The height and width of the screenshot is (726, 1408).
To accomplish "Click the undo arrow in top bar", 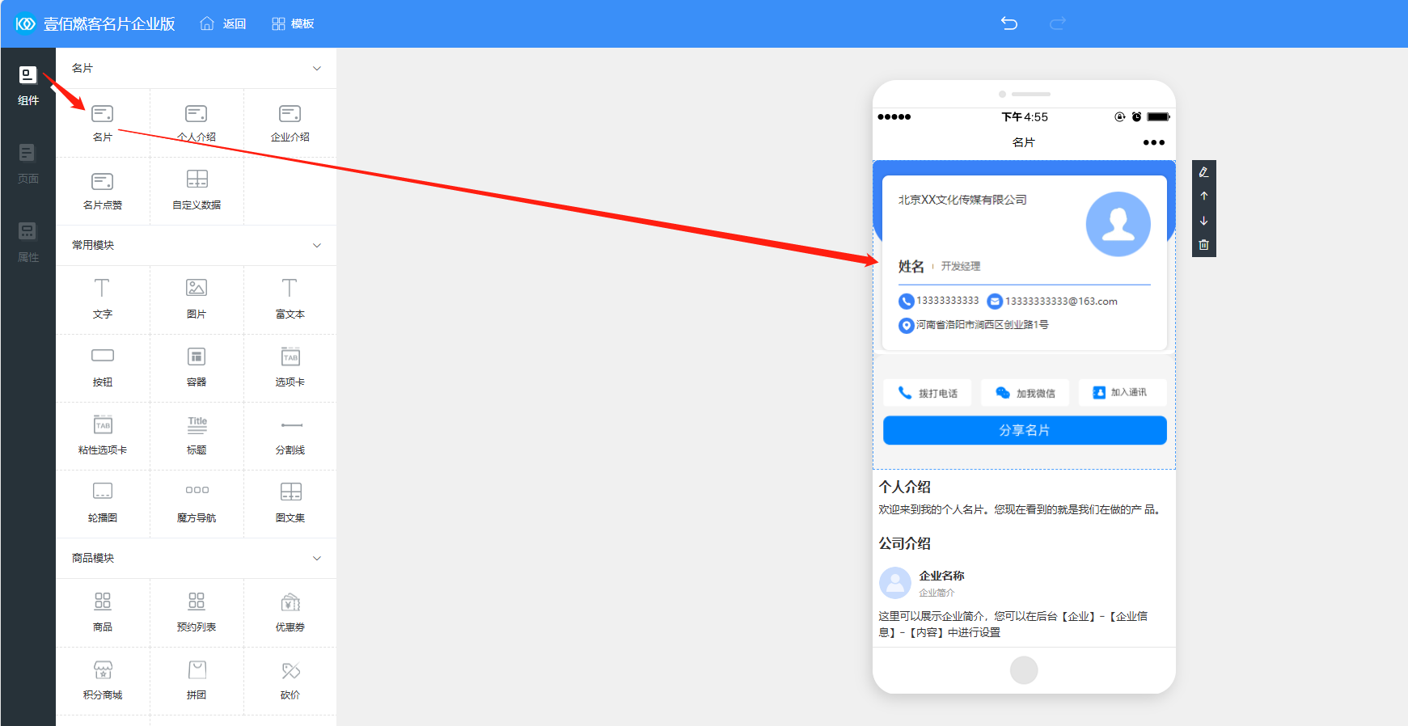I will [1008, 23].
